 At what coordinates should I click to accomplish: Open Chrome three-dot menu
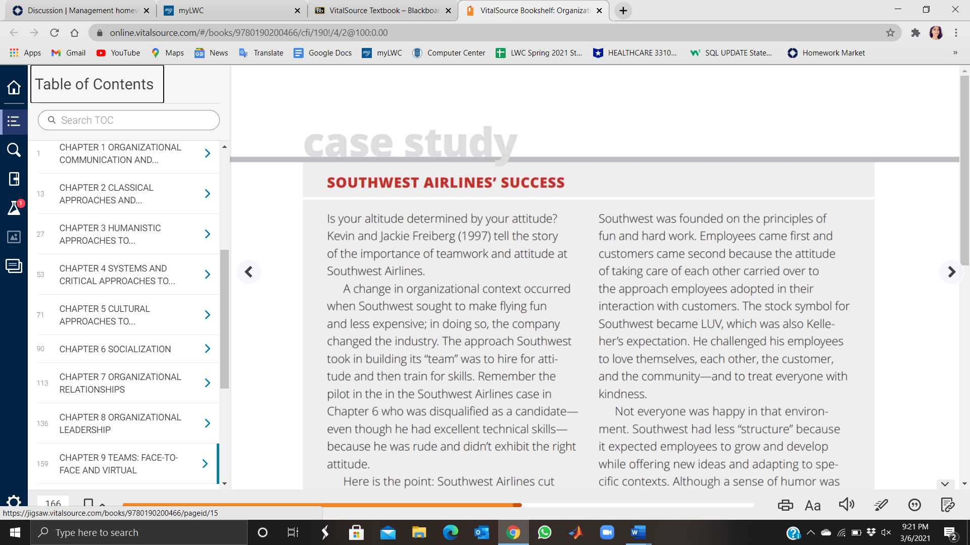coord(956,33)
